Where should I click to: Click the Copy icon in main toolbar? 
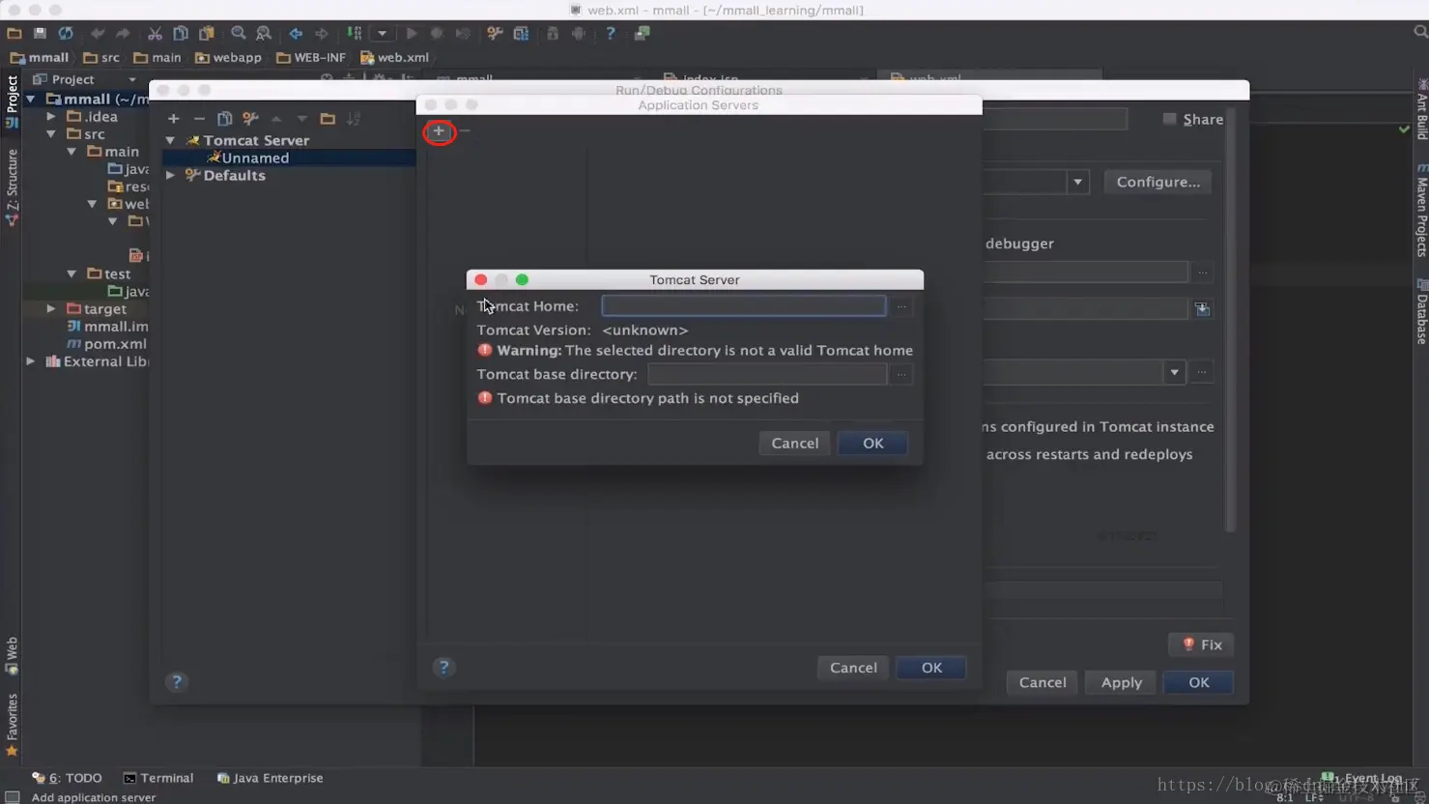pyautogui.click(x=181, y=34)
